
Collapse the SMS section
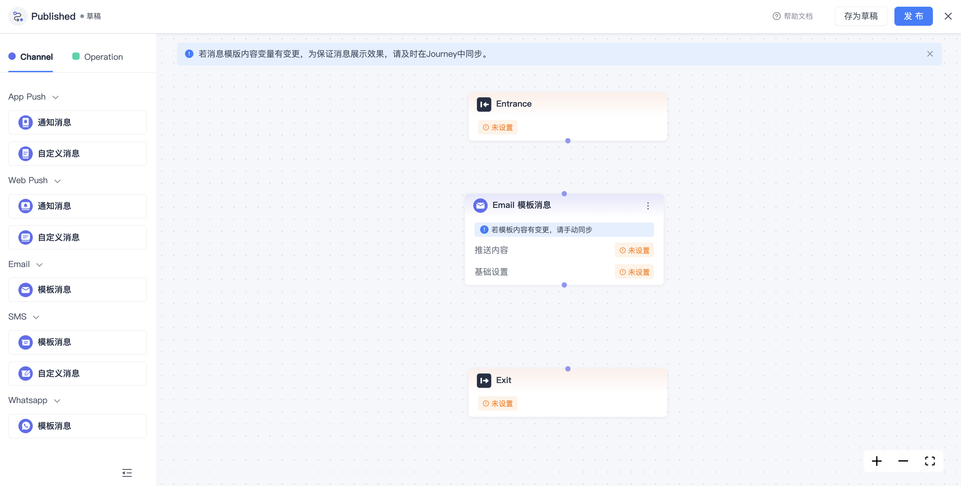tap(36, 317)
